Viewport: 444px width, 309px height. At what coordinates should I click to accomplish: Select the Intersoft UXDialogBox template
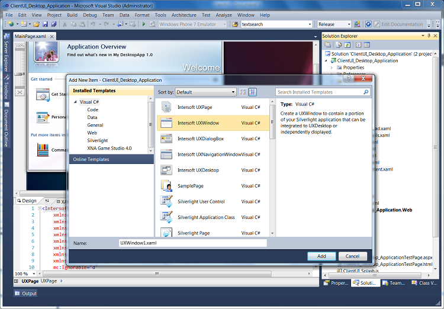[x=213, y=139]
